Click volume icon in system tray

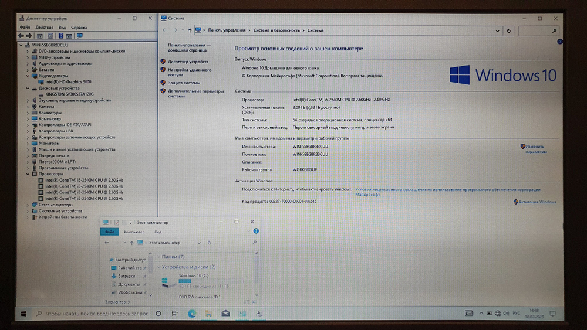(506, 313)
